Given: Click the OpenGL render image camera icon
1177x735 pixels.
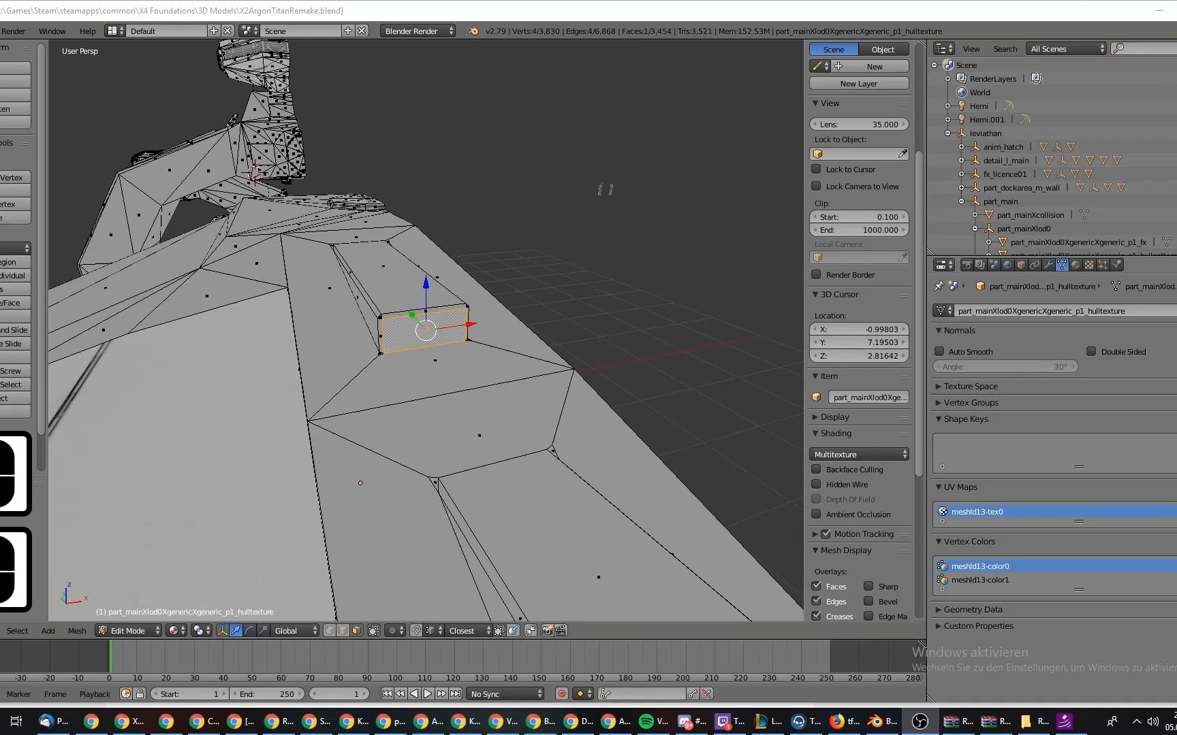Looking at the screenshot, I should pos(546,630).
